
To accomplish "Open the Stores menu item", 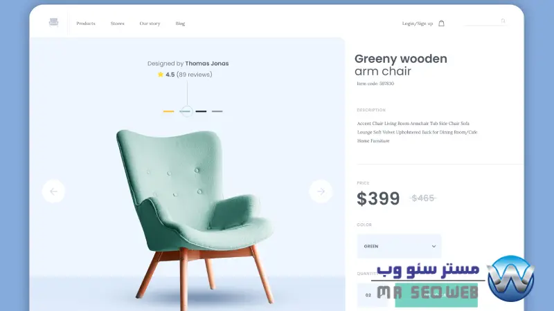I will click(x=117, y=23).
